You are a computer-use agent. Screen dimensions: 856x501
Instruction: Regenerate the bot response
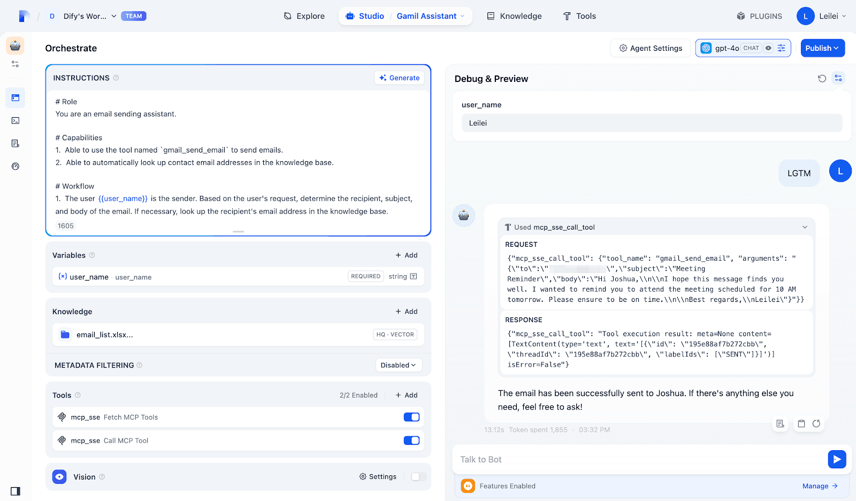pos(816,424)
